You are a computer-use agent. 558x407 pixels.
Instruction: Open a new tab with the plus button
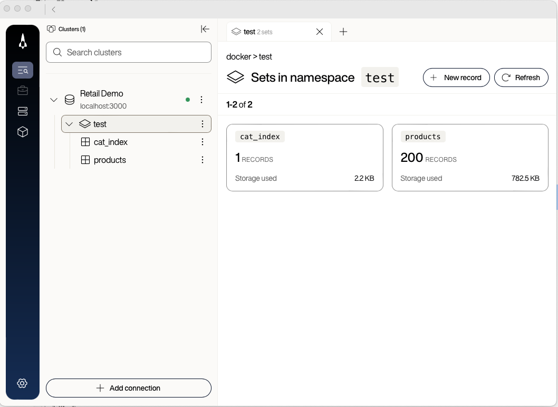tap(343, 32)
